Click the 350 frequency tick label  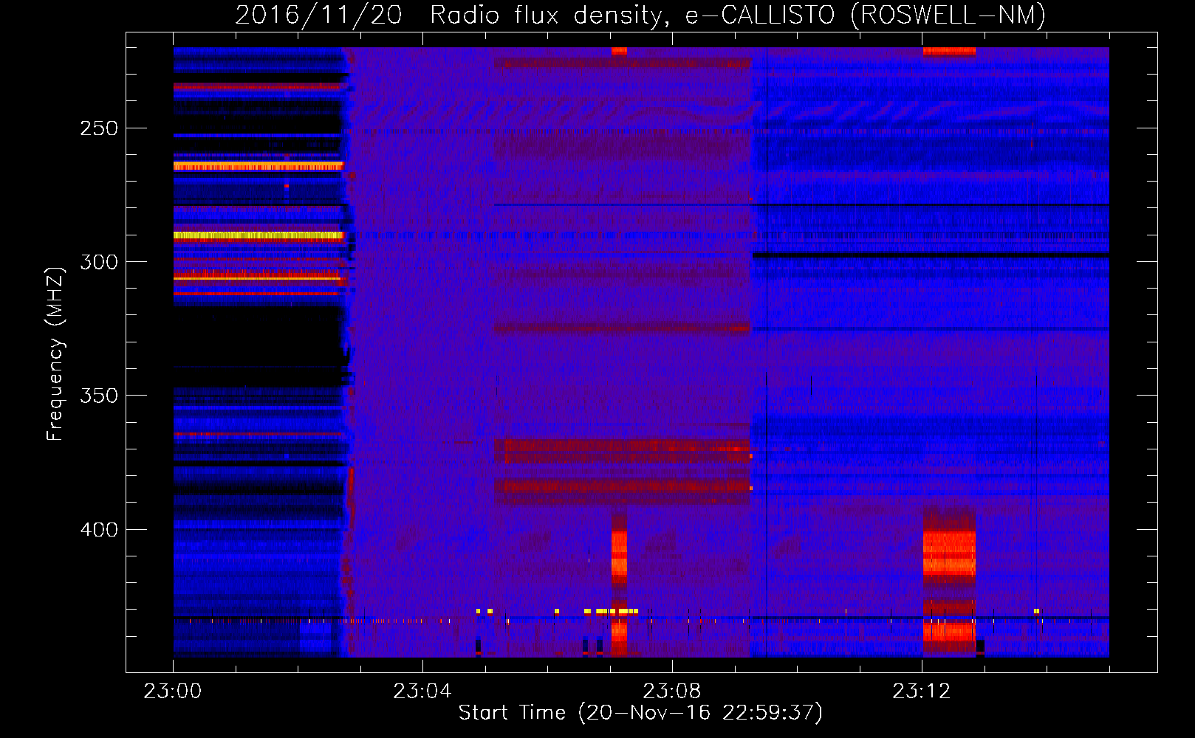[x=99, y=396]
